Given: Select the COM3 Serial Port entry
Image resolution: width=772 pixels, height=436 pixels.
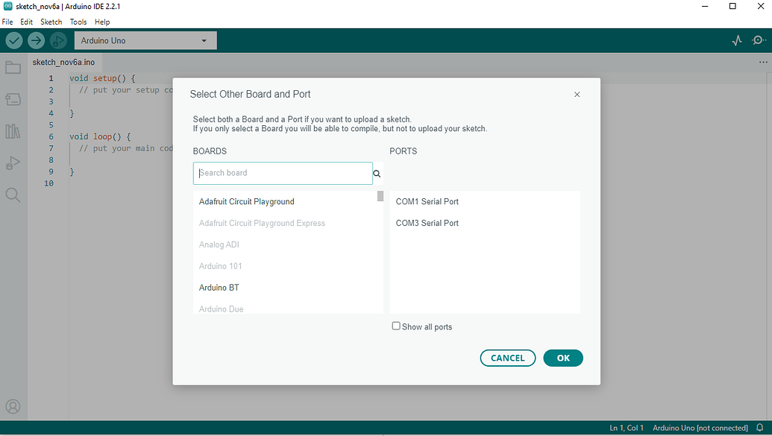Looking at the screenshot, I should tap(427, 223).
